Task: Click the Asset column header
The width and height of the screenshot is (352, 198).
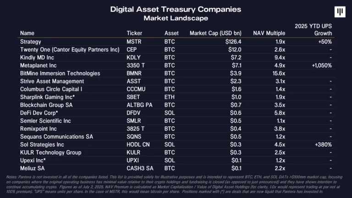Action: (172, 33)
